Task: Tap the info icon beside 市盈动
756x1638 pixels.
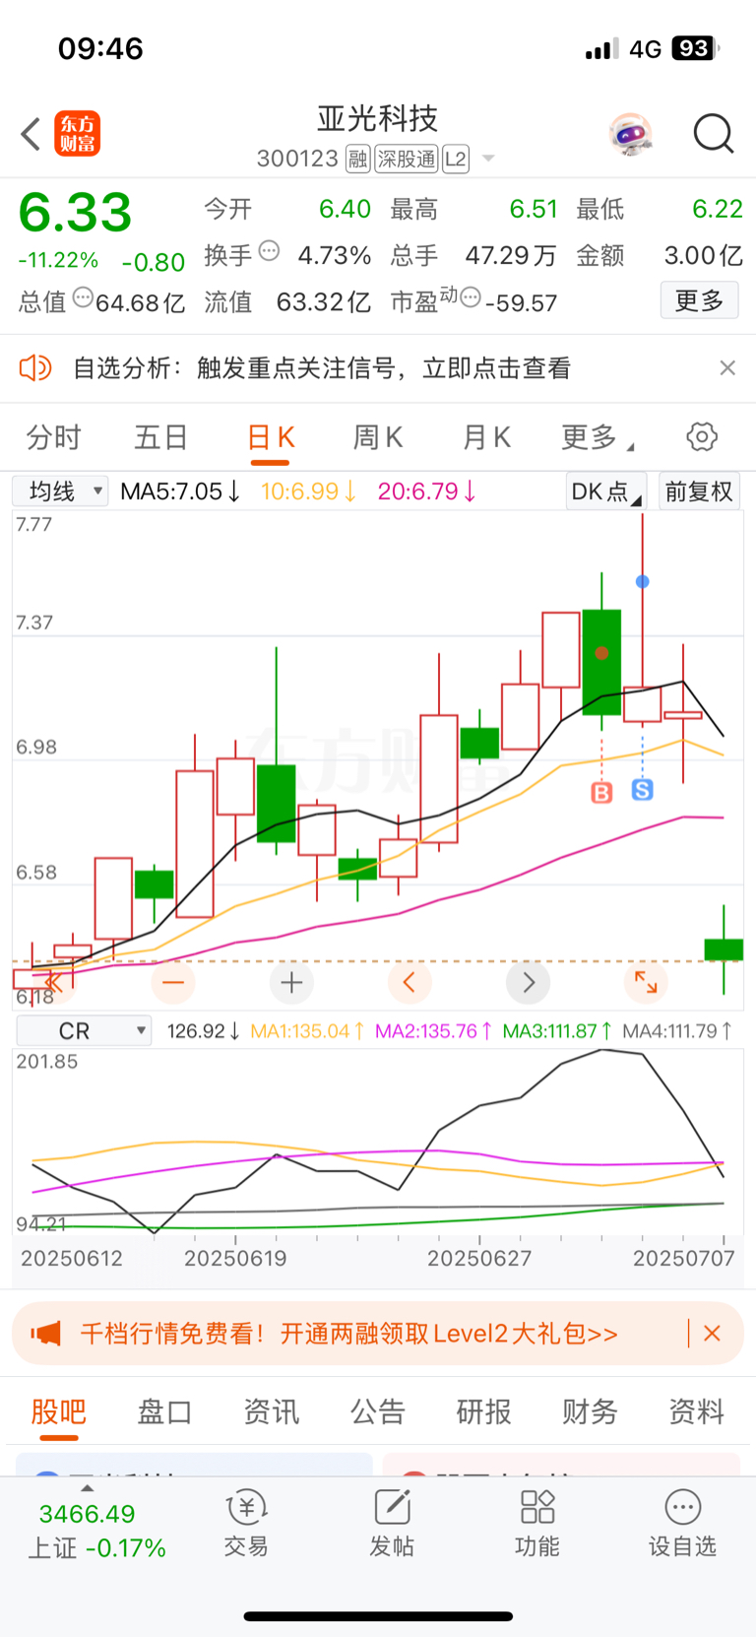Action: 471,296
